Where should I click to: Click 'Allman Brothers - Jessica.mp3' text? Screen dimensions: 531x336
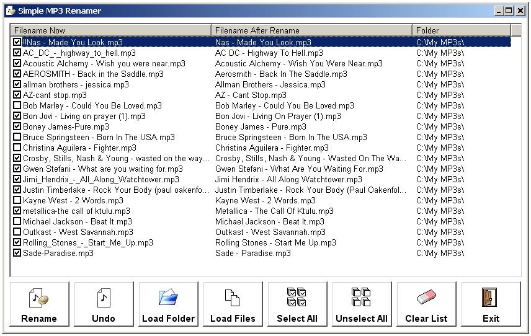(x=270, y=84)
